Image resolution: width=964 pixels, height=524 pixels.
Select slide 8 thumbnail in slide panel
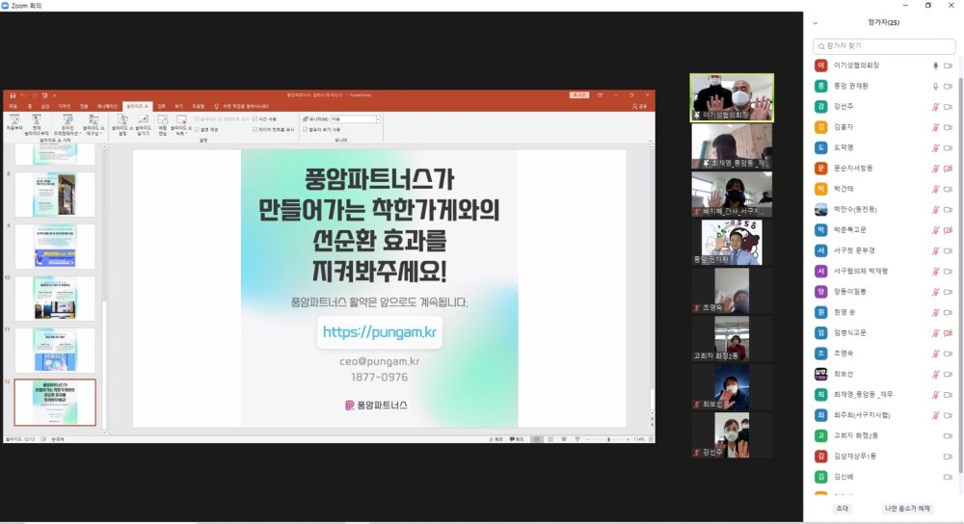point(55,195)
